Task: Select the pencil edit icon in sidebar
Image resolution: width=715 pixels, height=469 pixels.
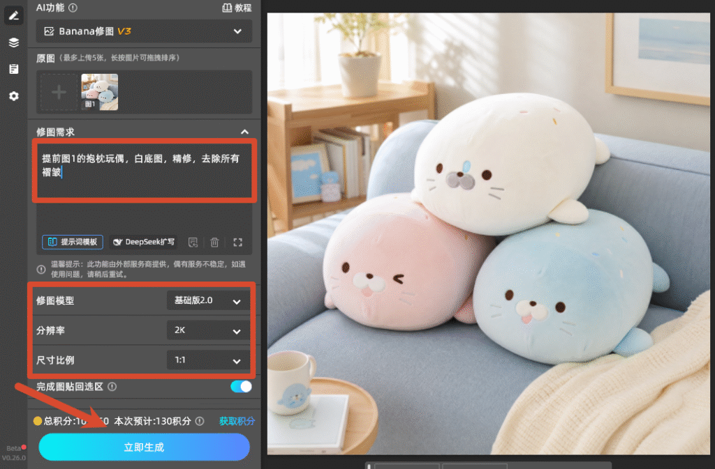Action: coord(14,16)
